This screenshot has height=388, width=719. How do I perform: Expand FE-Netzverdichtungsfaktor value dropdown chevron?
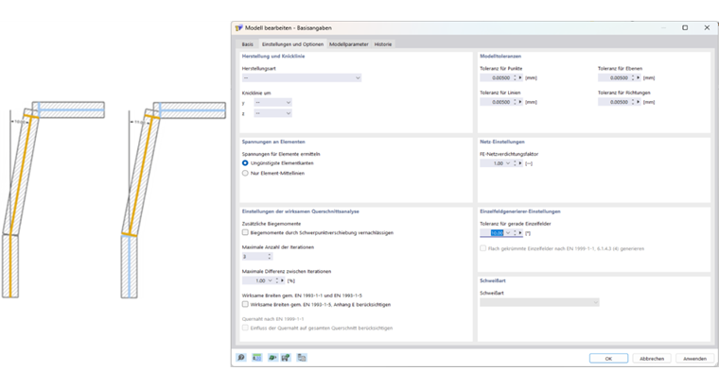click(508, 163)
